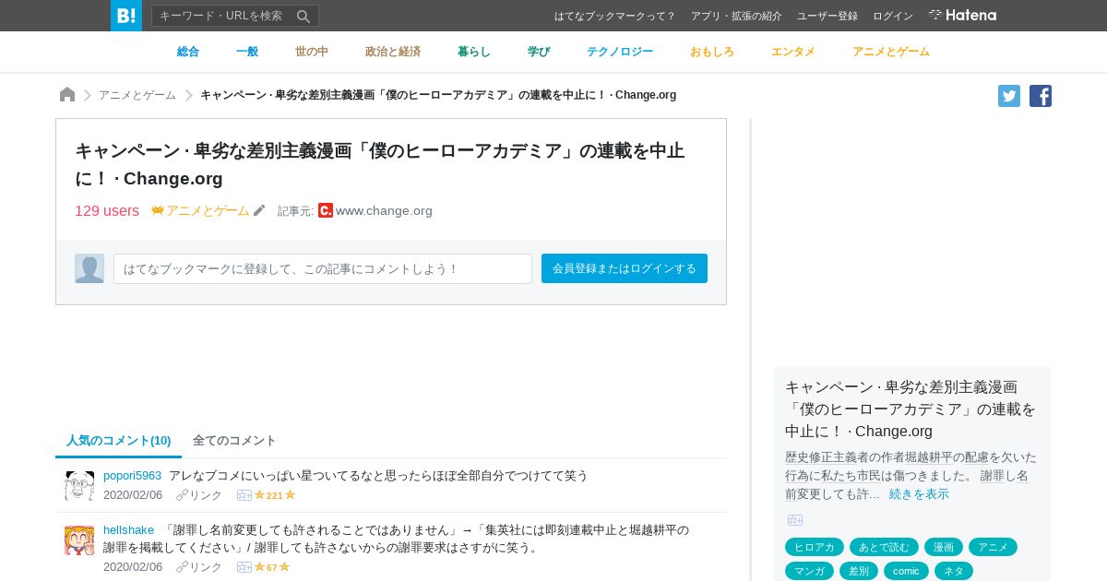This screenshot has width=1107, height=581.
Task: Add star to popori5963's comment
Action: pyautogui.click(x=244, y=495)
